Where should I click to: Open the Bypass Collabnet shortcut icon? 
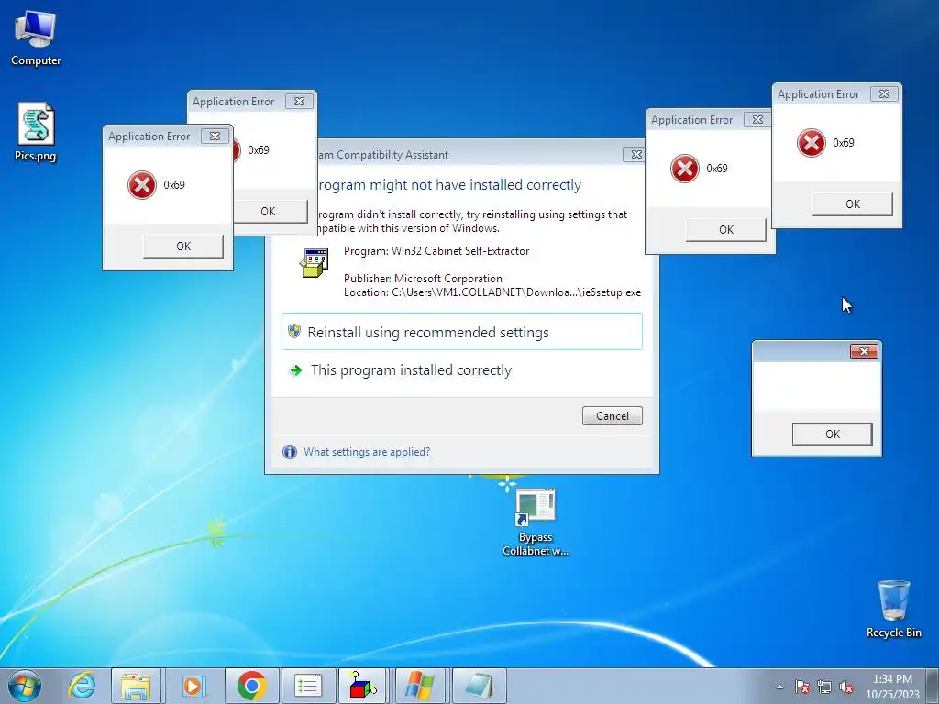point(536,522)
